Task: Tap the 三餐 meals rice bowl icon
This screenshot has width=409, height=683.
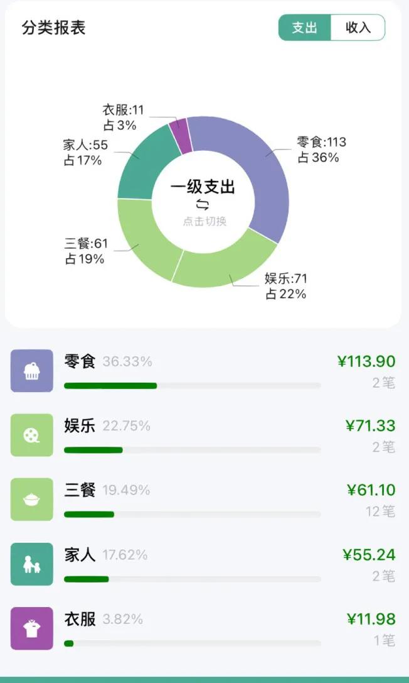Action: point(31,496)
